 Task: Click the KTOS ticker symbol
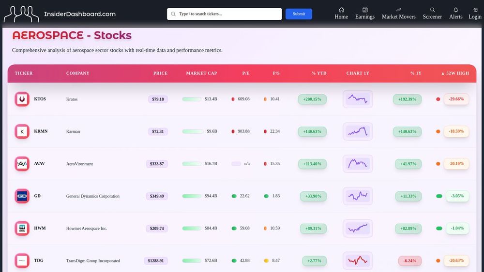coord(40,99)
